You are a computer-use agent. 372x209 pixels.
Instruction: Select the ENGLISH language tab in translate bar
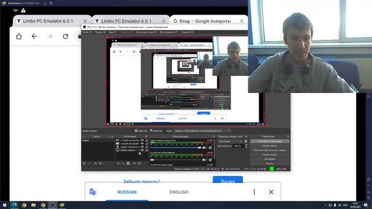pos(179,192)
